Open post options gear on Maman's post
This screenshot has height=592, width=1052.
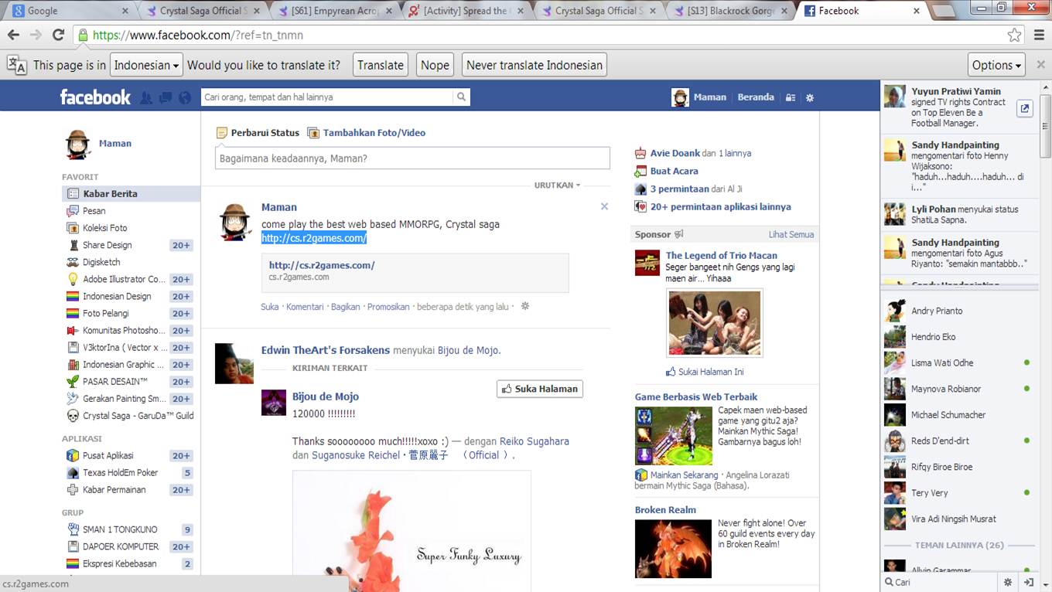pyautogui.click(x=525, y=307)
